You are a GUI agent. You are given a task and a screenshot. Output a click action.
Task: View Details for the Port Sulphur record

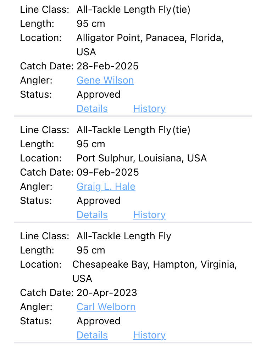click(92, 215)
